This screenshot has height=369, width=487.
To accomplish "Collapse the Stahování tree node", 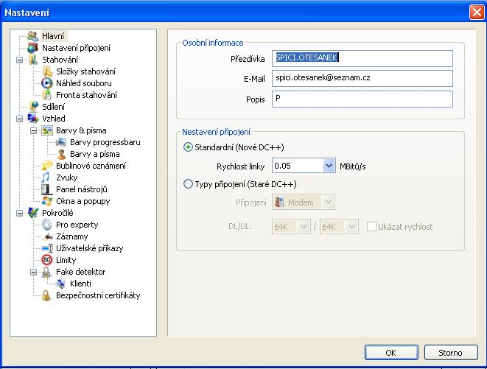I will pyautogui.click(x=19, y=60).
